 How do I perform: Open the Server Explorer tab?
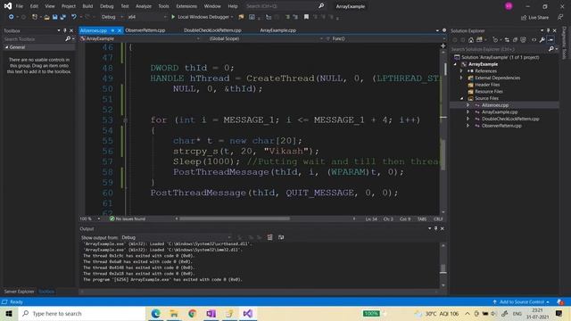pyautogui.click(x=19, y=292)
